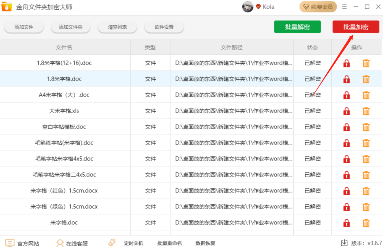Click the 米字格（红色）1.5cm.docx trash icon
Viewport: 383px width, 251px height.
[366, 190]
